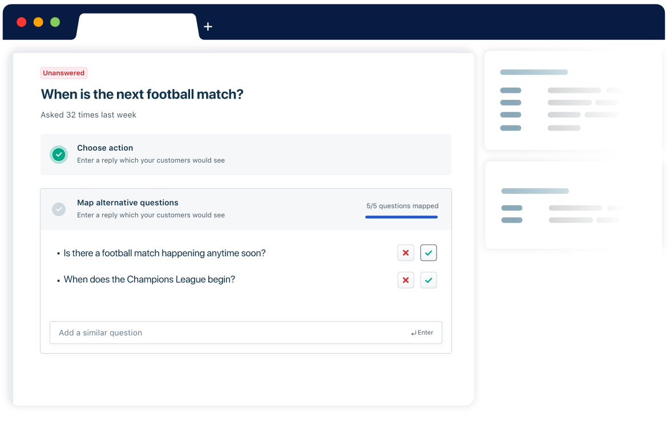
Task: Select the open browser tab
Action: [x=137, y=26]
